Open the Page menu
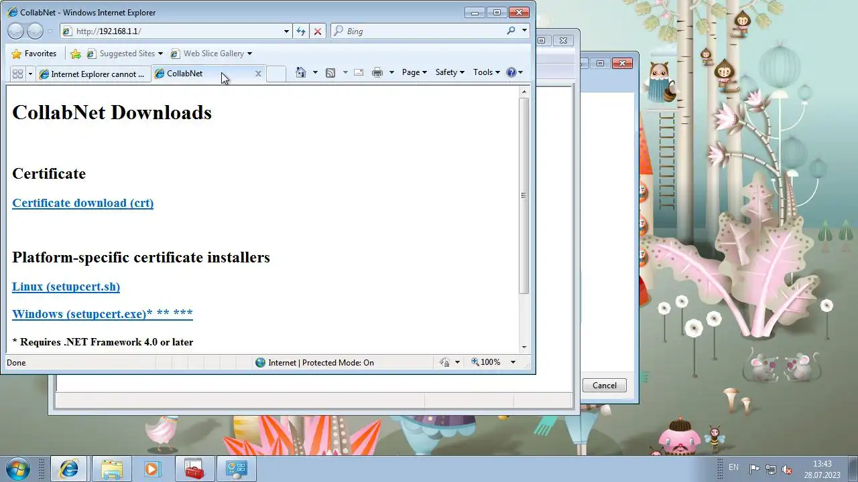This screenshot has height=482, width=858. point(414,72)
